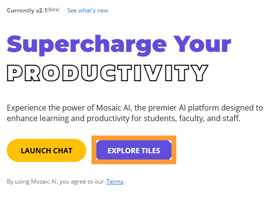Click the words "agree to our" before Terms
277x197 pixels.
(x=88, y=182)
